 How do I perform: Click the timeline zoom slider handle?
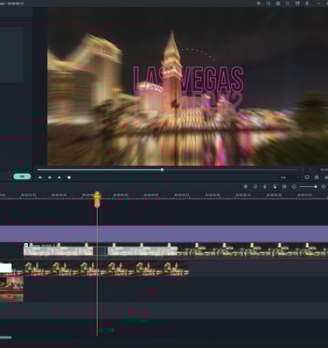point(316,186)
